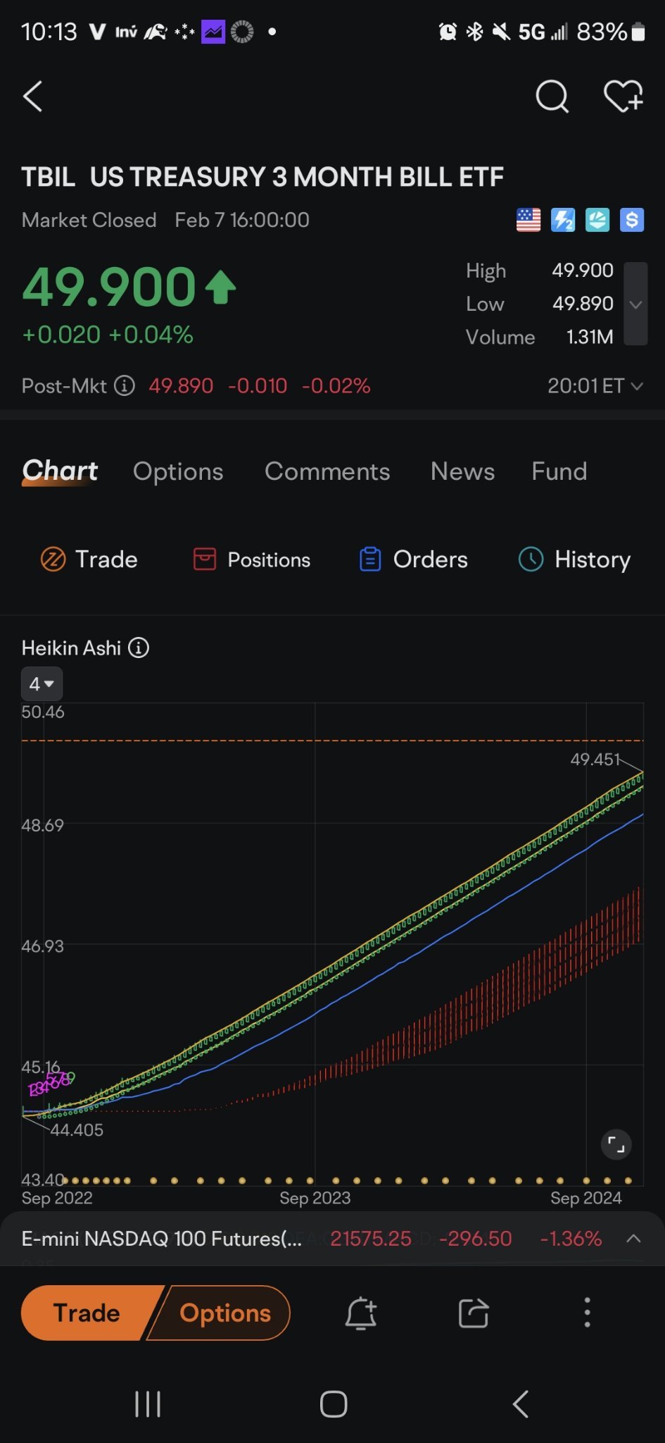The height and width of the screenshot is (1443, 665).
Task: Open the Positions shortcut
Action: click(252, 559)
